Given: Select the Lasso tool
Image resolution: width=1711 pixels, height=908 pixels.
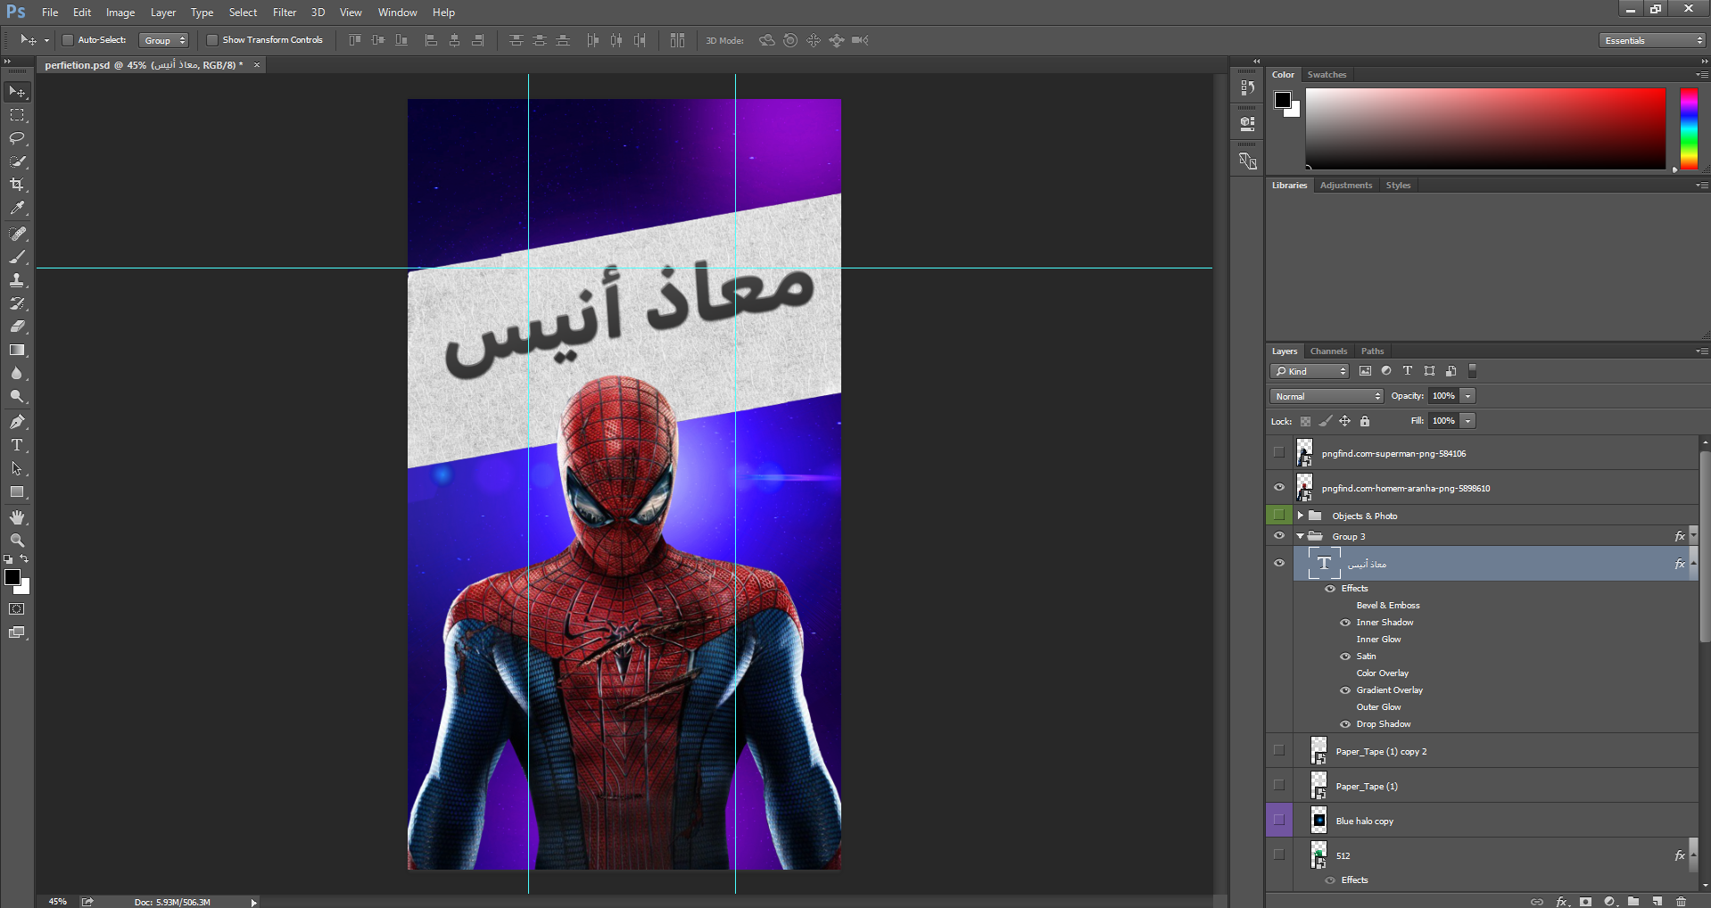Looking at the screenshot, I should pyautogui.click(x=17, y=138).
